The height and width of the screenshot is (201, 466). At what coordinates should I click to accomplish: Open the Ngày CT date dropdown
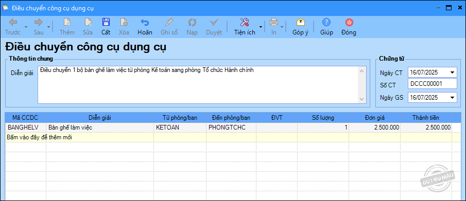tap(452, 72)
